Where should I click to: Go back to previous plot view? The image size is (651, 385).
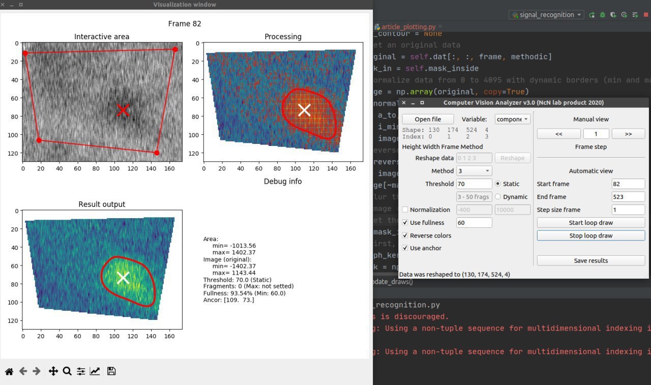click(23, 371)
